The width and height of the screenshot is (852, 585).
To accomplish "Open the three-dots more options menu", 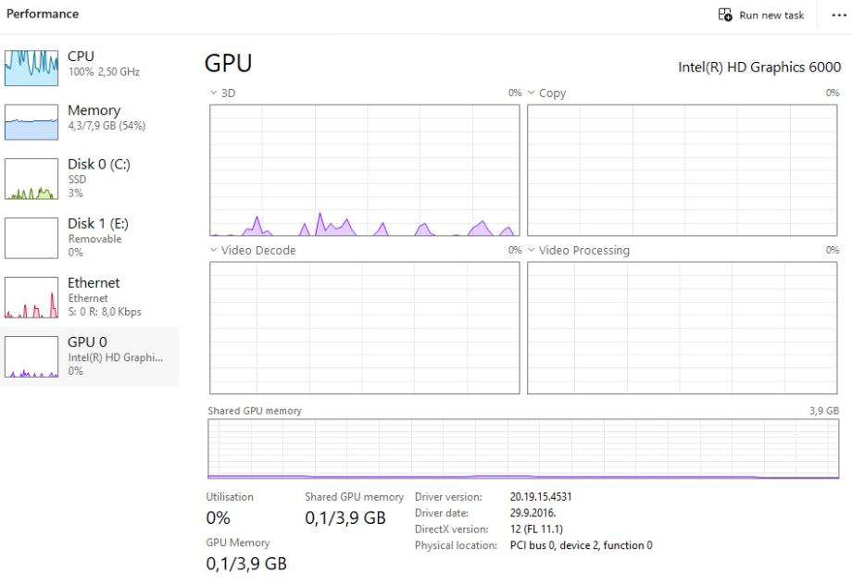I will pyautogui.click(x=839, y=15).
